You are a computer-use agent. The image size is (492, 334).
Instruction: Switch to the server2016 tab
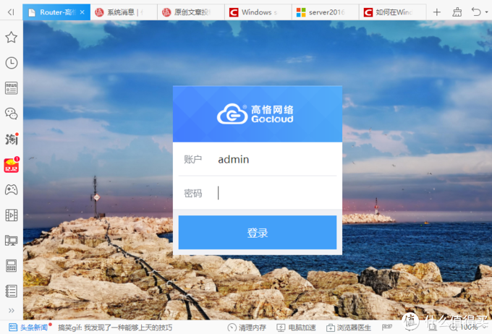point(326,12)
